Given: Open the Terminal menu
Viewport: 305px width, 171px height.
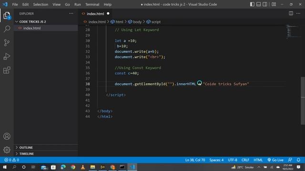Looking at the screenshot, I should click(92, 4).
